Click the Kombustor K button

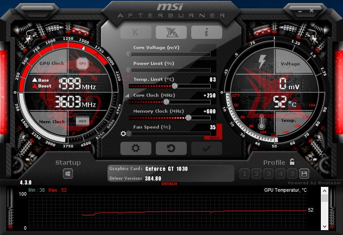point(136,32)
